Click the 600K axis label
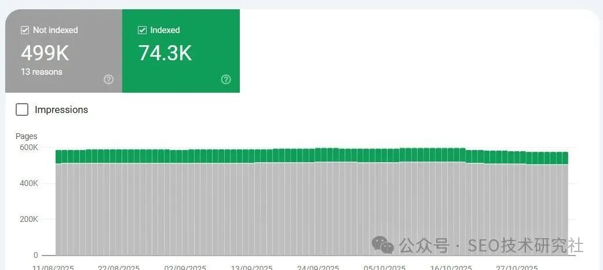This screenshot has height=270, width=603. pyautogui.click(x=28, y=148)
